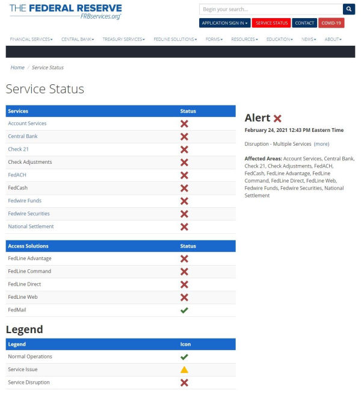Image resolution: width=361 pixels, height=400 pixels.
Task: Open the Financial Services menu
Action: pyautogui.click(x=31, y=39)
